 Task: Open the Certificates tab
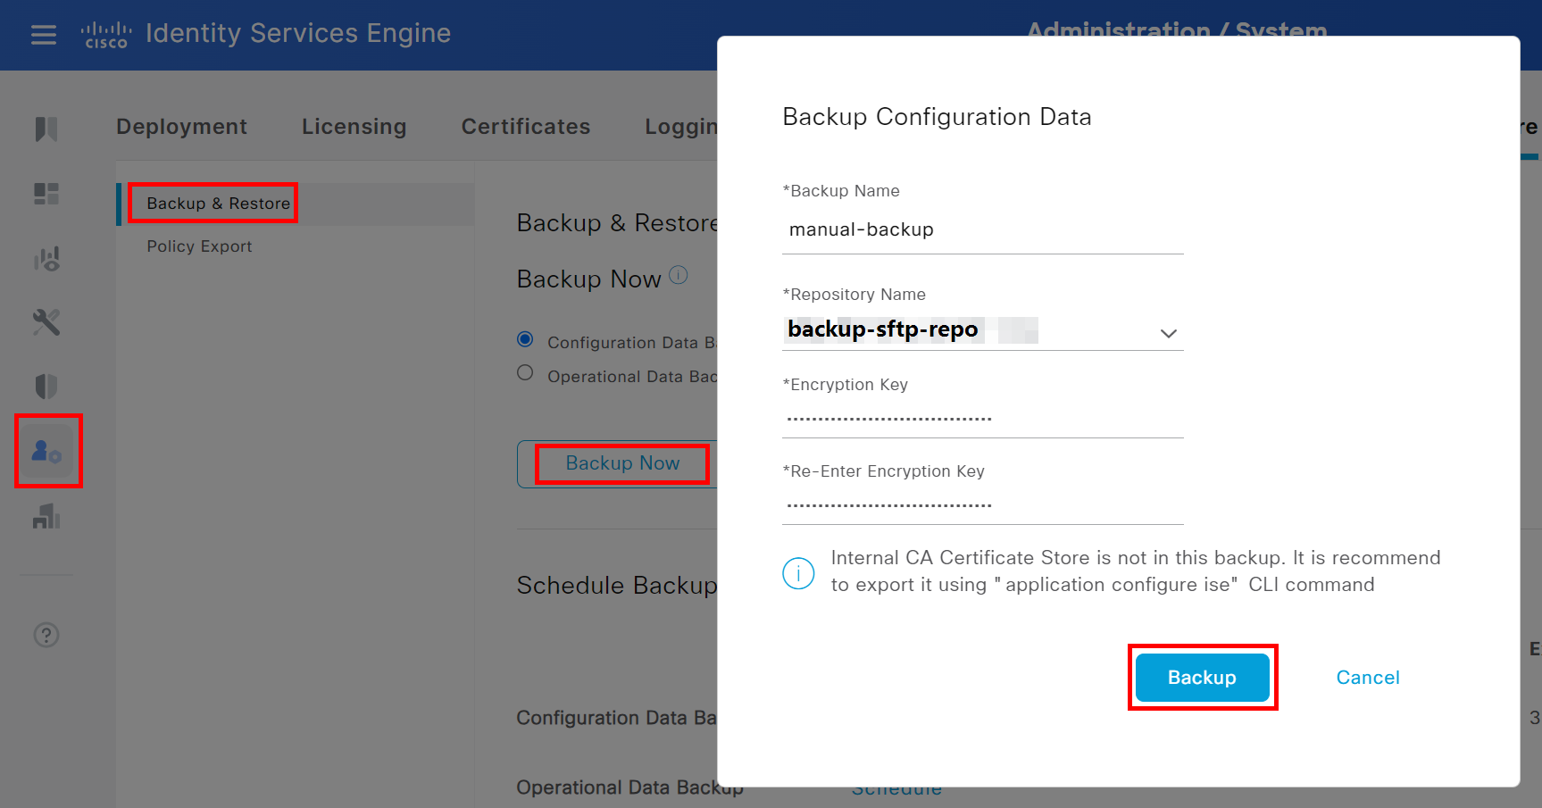click(x=525, y=127)
